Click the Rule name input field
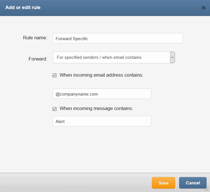This screenshot has height=192, width=210. tap(118, 38)
